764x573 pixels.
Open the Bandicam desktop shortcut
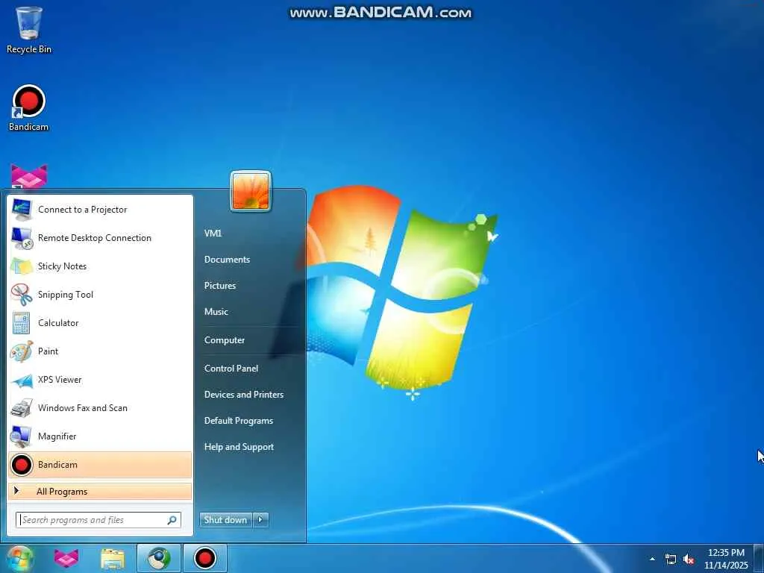29,108
